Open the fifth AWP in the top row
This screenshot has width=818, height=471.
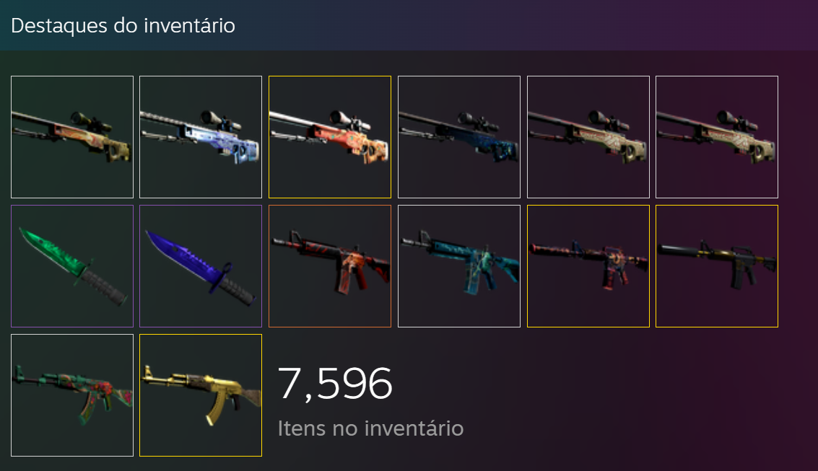coord(588,137)
